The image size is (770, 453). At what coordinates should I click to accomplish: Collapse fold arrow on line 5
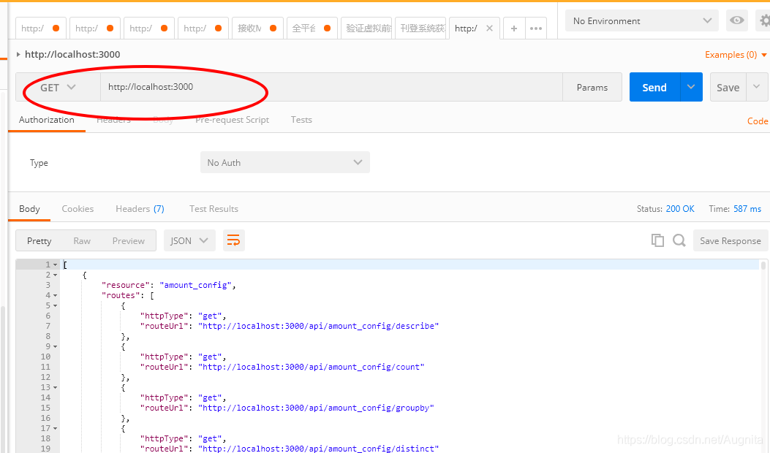click(55, 305)
